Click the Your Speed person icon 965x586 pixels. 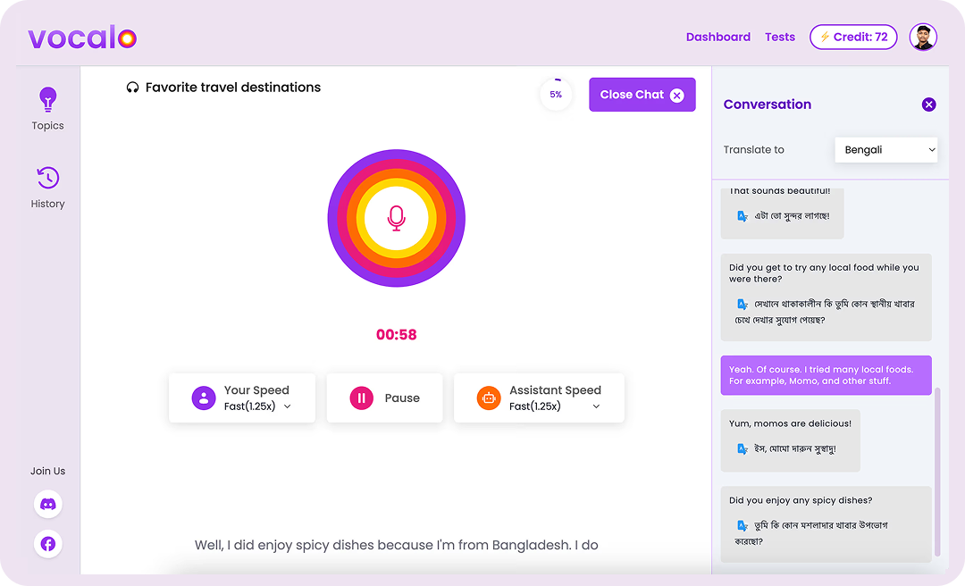(x=204, y=398)
